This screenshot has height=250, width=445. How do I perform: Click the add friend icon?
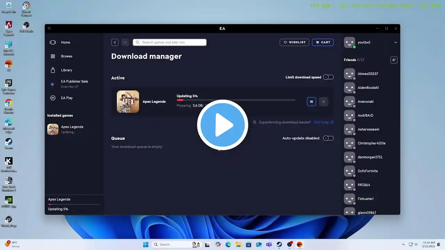[x=394, y=60]
